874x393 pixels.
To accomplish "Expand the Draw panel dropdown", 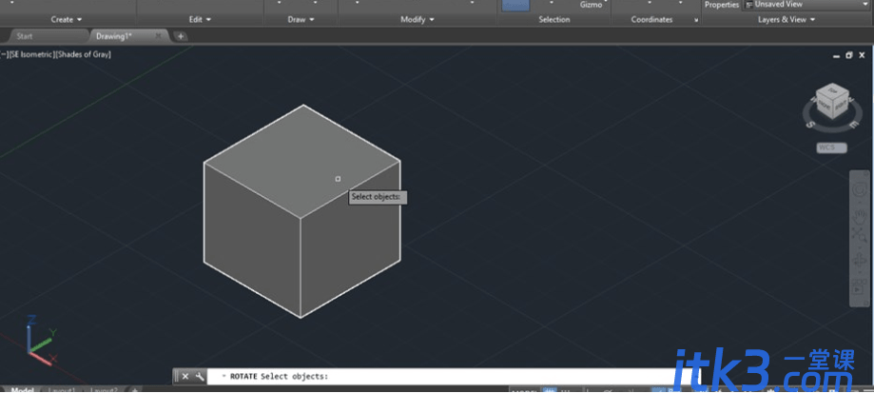I will pyautogui.click(x=301, y=20).
